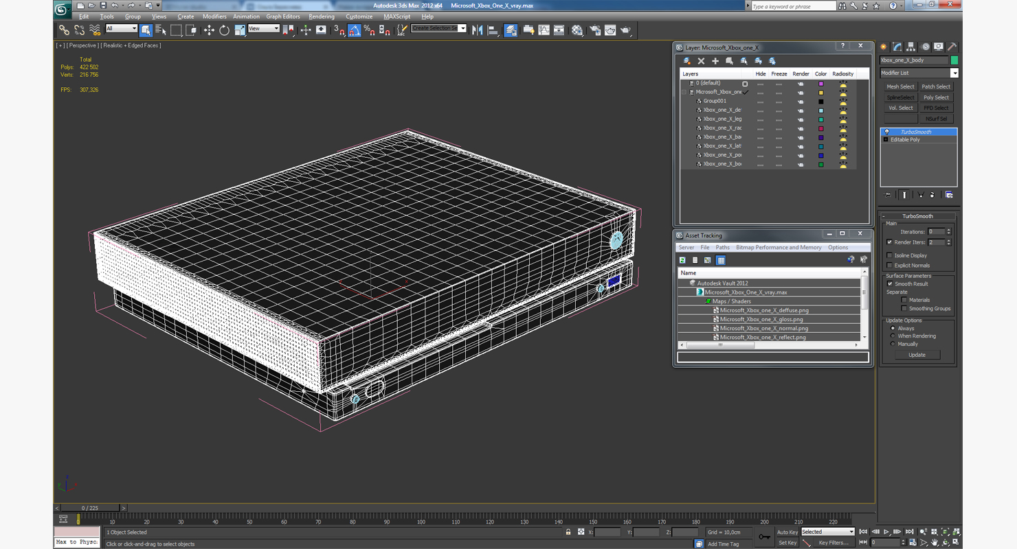Image resolution: width=1017 pixels, height=549 pixels.
Task: Click Pin Stack icon below modifier stack
Action: click(888, 195)
